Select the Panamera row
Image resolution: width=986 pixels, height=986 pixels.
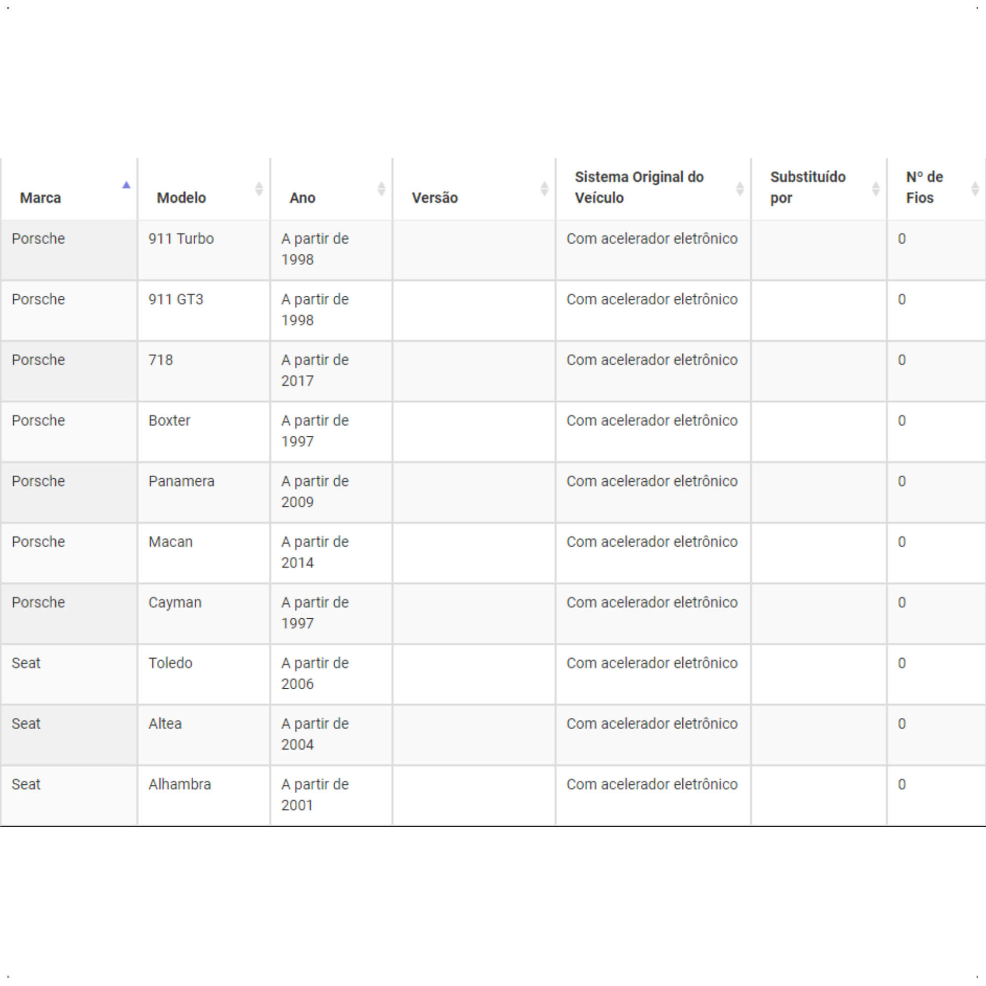(x=493, y=493)
